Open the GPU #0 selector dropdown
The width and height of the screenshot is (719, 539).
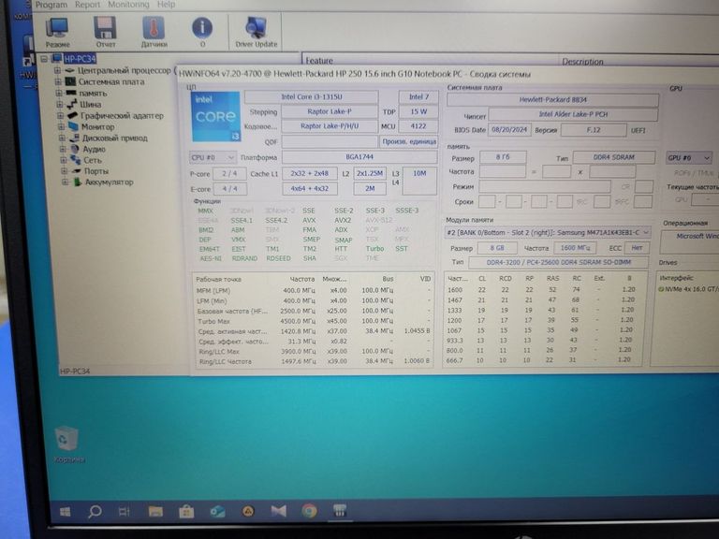(688, 158)
